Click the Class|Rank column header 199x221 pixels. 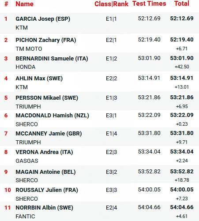(111, 4)
